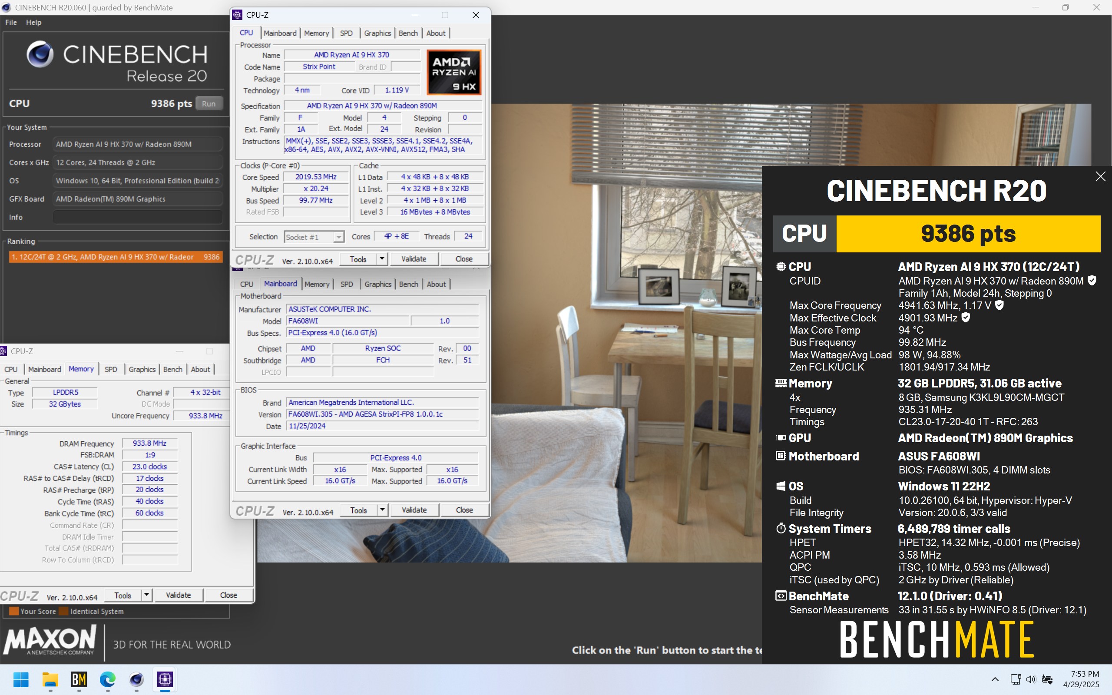Open CPU tab in Mainboard CPU-Z window

pyautogui.click(x=246, y=284)
